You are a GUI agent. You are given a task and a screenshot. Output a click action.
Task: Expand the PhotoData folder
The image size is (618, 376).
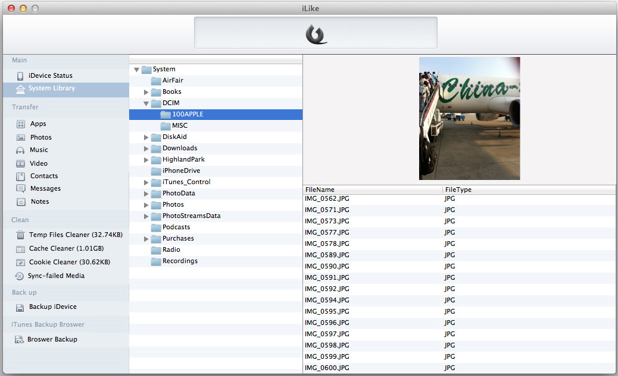click(x=146, y=194)
